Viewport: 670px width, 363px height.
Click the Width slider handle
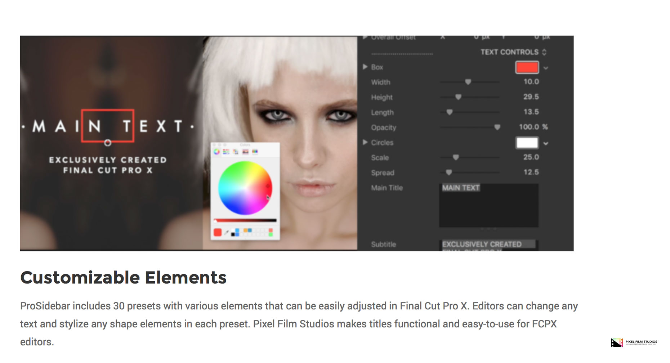468,82
